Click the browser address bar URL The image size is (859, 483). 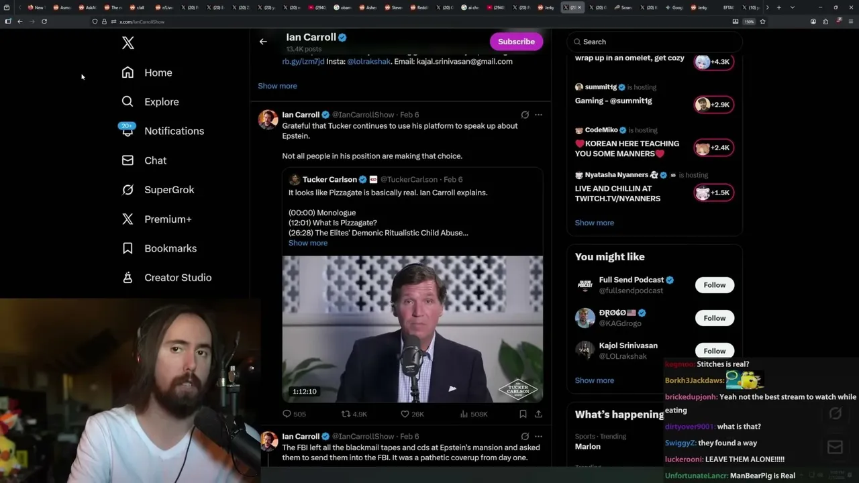pos(142,21)
